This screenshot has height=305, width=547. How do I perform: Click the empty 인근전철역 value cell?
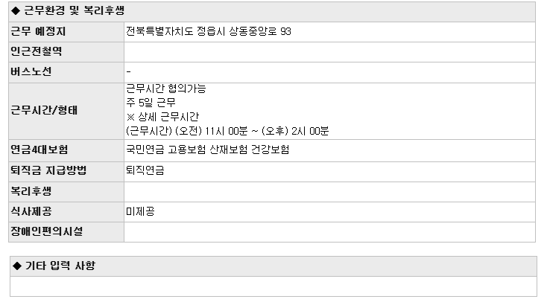[329, 52]
